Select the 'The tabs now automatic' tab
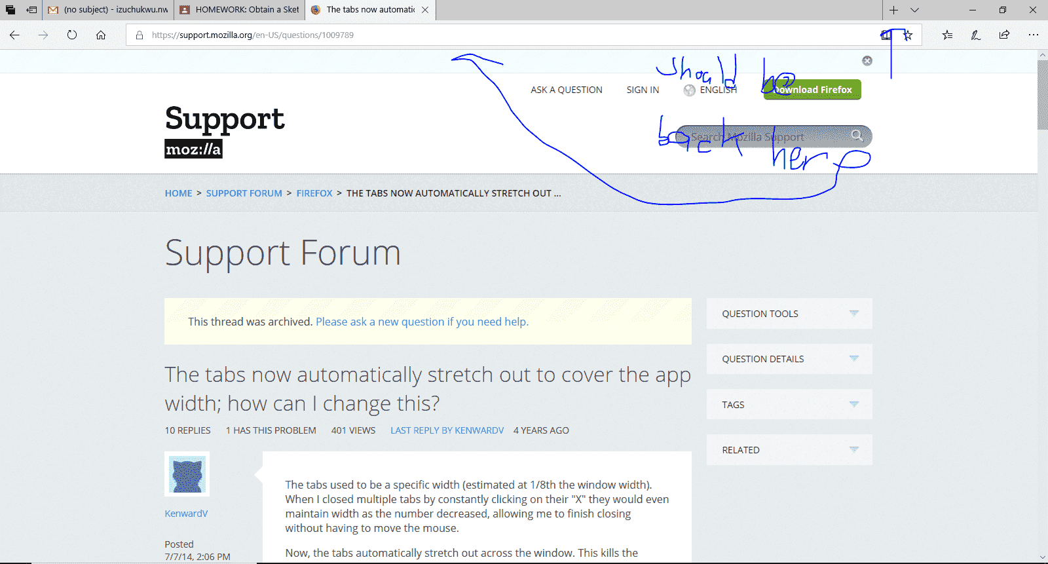Image resolution: width=1048 pixels, height=564 pixels. pyautogui.click(x=370, y=10)
